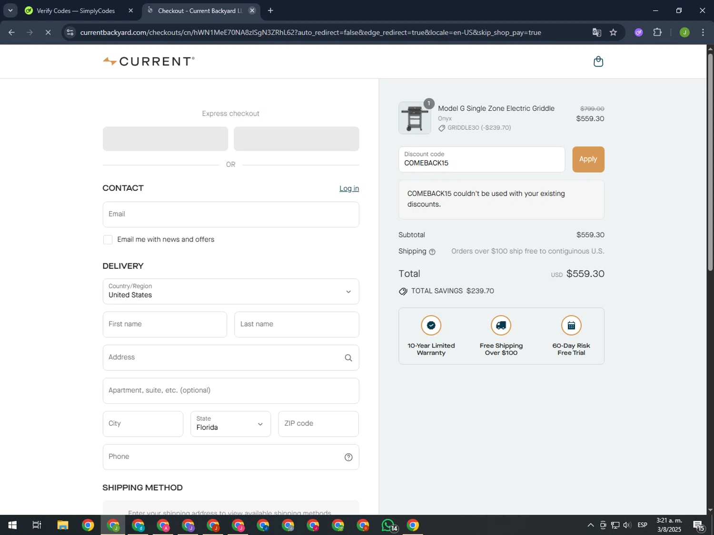Open the volume control in system tray
This screenshot has width=714, height=535.
627,525
